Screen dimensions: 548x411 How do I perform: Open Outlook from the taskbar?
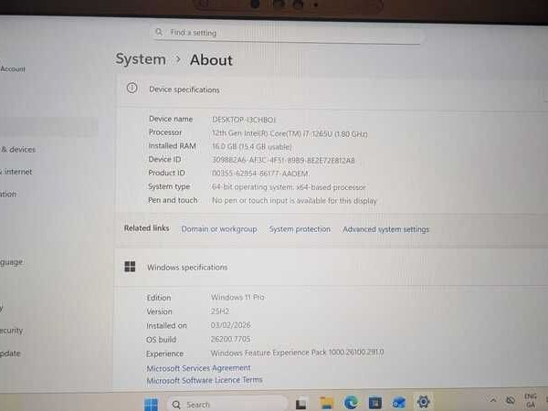coord(398,403)
